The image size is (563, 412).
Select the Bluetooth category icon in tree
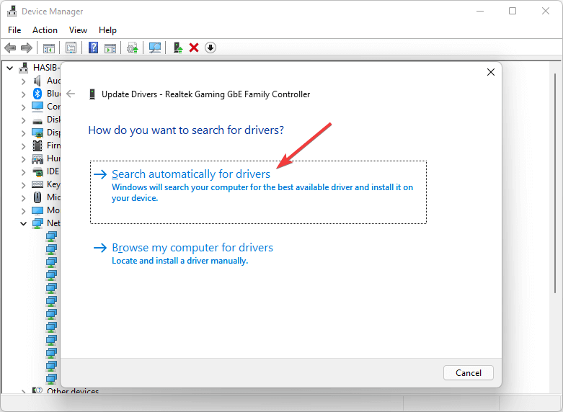click(x=37, y=94)
